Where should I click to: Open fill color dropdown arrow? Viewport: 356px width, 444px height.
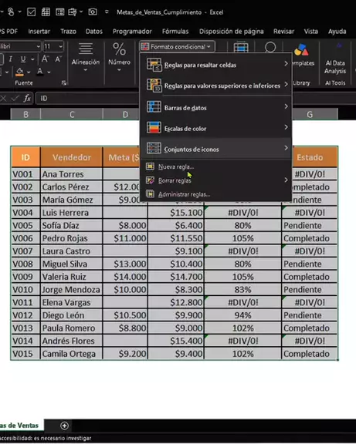(x=29, y=72)
